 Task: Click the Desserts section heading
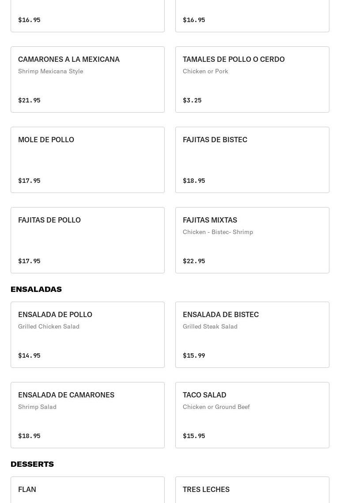tap(32, 464)
